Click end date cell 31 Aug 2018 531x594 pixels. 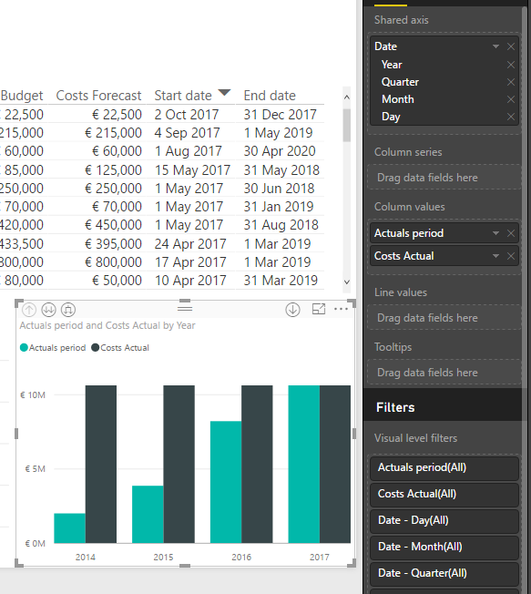click(x=281, y=225)
